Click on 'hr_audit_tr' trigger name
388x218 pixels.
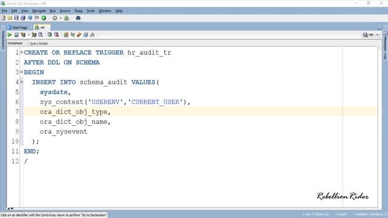[x=149, y=53]
